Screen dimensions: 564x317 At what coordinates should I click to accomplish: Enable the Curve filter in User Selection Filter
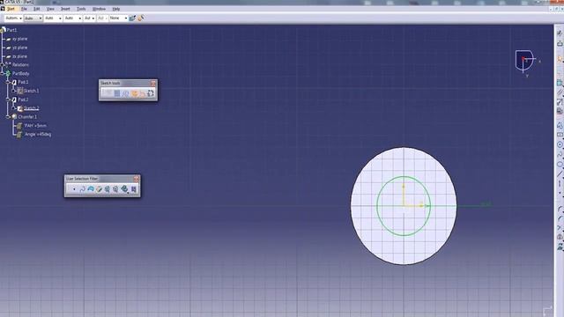click(82, 189)
